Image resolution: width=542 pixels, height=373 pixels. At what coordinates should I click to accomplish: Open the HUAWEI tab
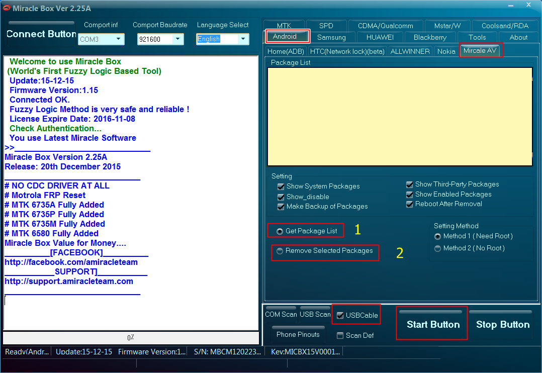coord(380,37)
